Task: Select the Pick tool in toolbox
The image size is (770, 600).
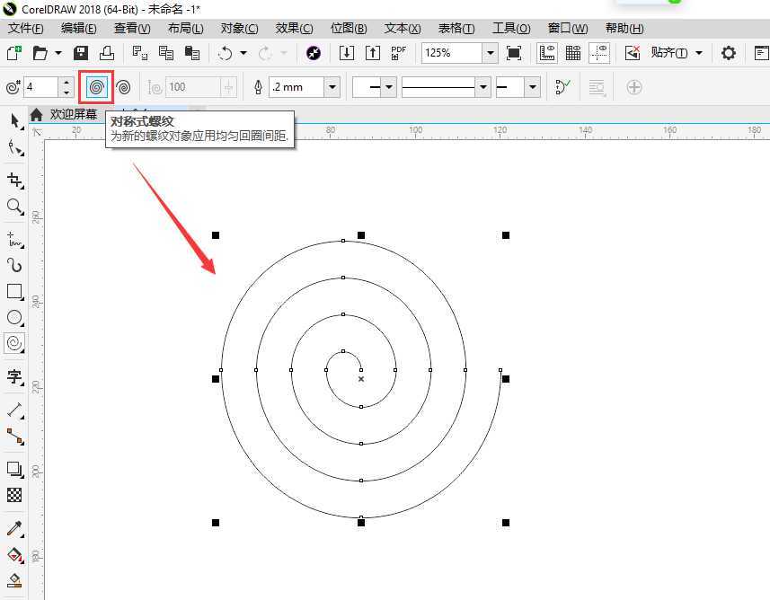Action: point(14,120)
